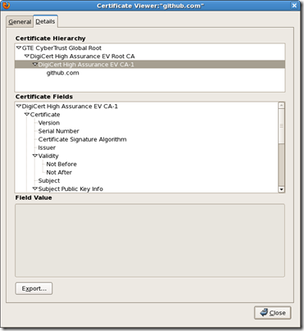This screenshot has height=331, width=304.
Task: Select the Subject field
Action: pos(49,181)
